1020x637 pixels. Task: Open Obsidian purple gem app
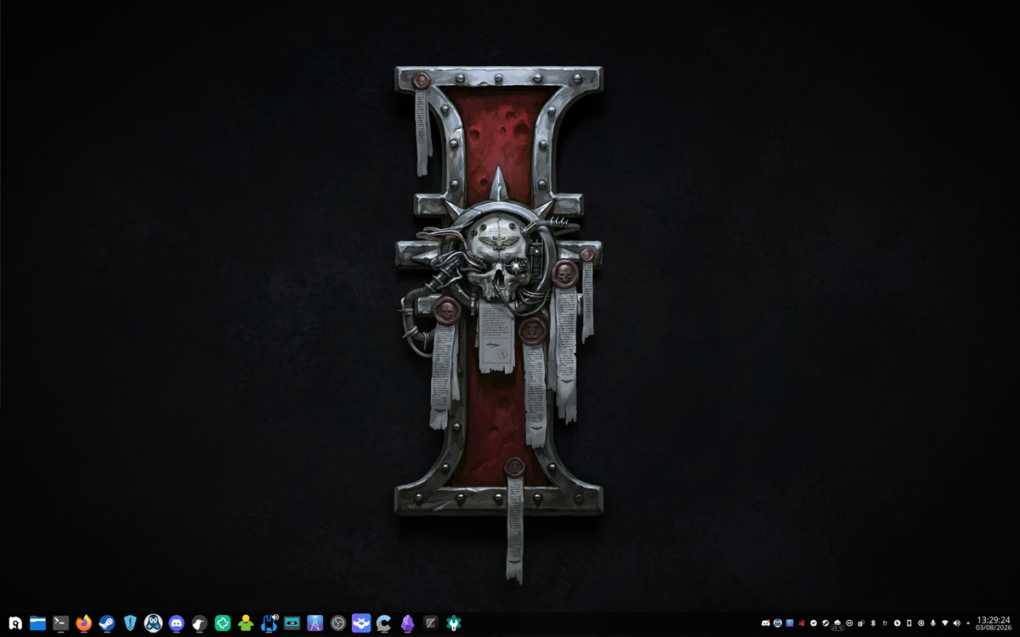(408, 623)
